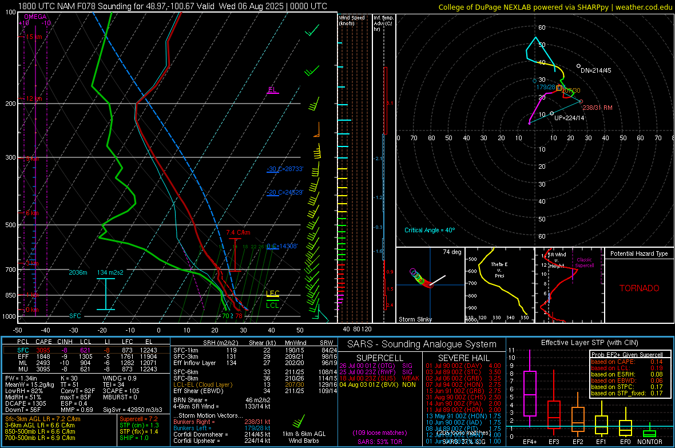Click the 'PW = 1.34in' value

click(x=21, y=378)
